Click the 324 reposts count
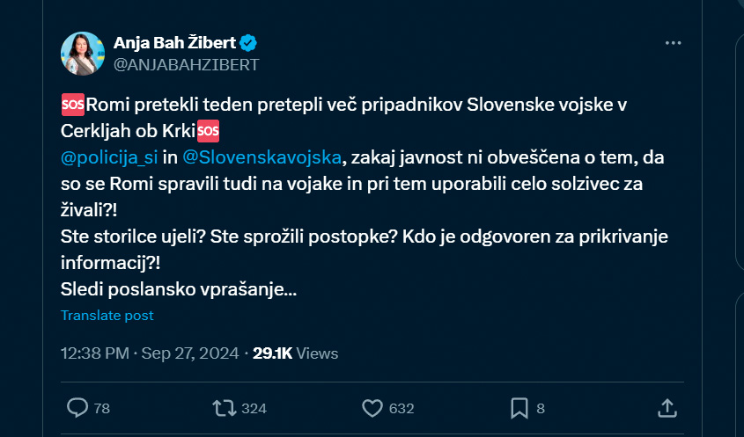This screenshot has width=744, height=437. click(x=254, y=408)
